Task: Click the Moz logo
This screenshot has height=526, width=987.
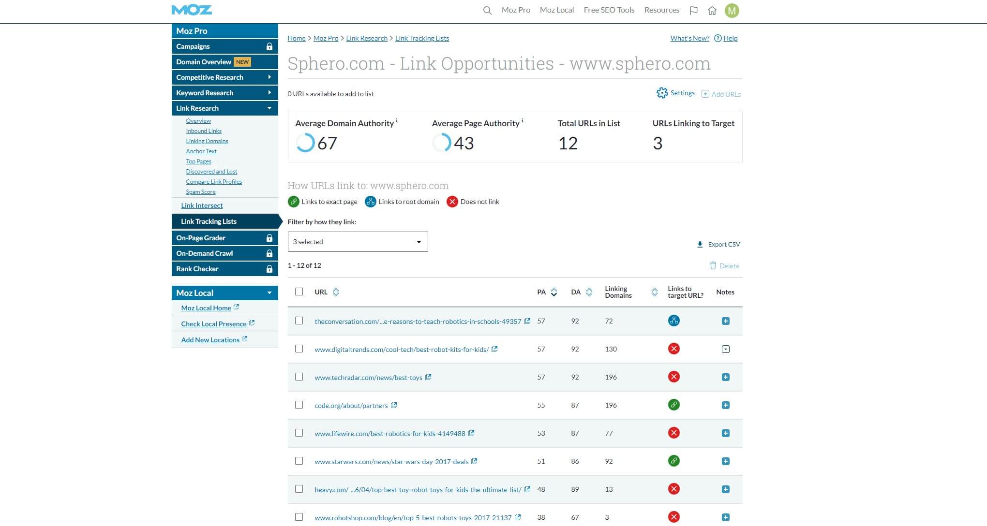Action: [192, 10]
